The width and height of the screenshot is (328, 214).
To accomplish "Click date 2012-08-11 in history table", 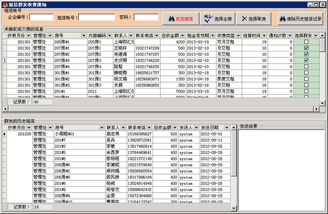I will point(215,140).
